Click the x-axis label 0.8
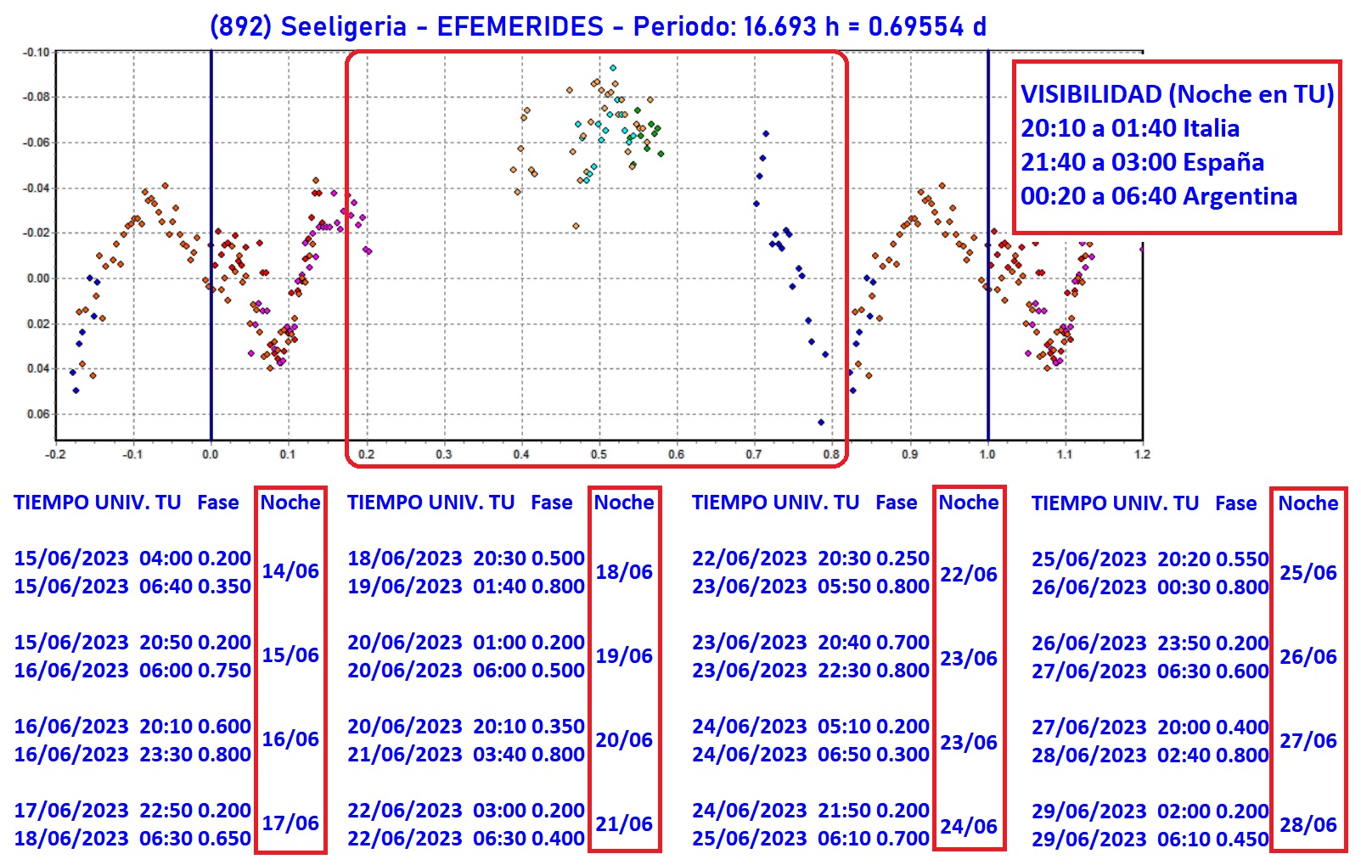The width and height of the screenshot is (1361, 865). (x=831, y=454)
